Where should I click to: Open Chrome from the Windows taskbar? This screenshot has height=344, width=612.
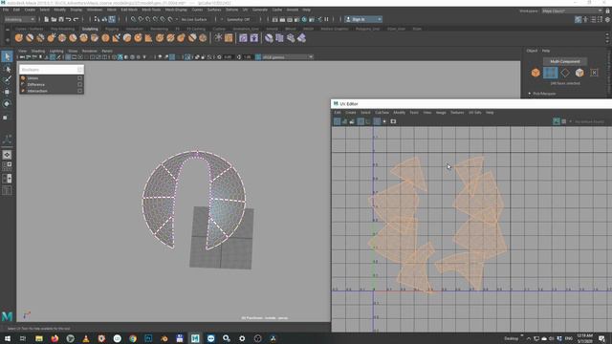(133, 338)
